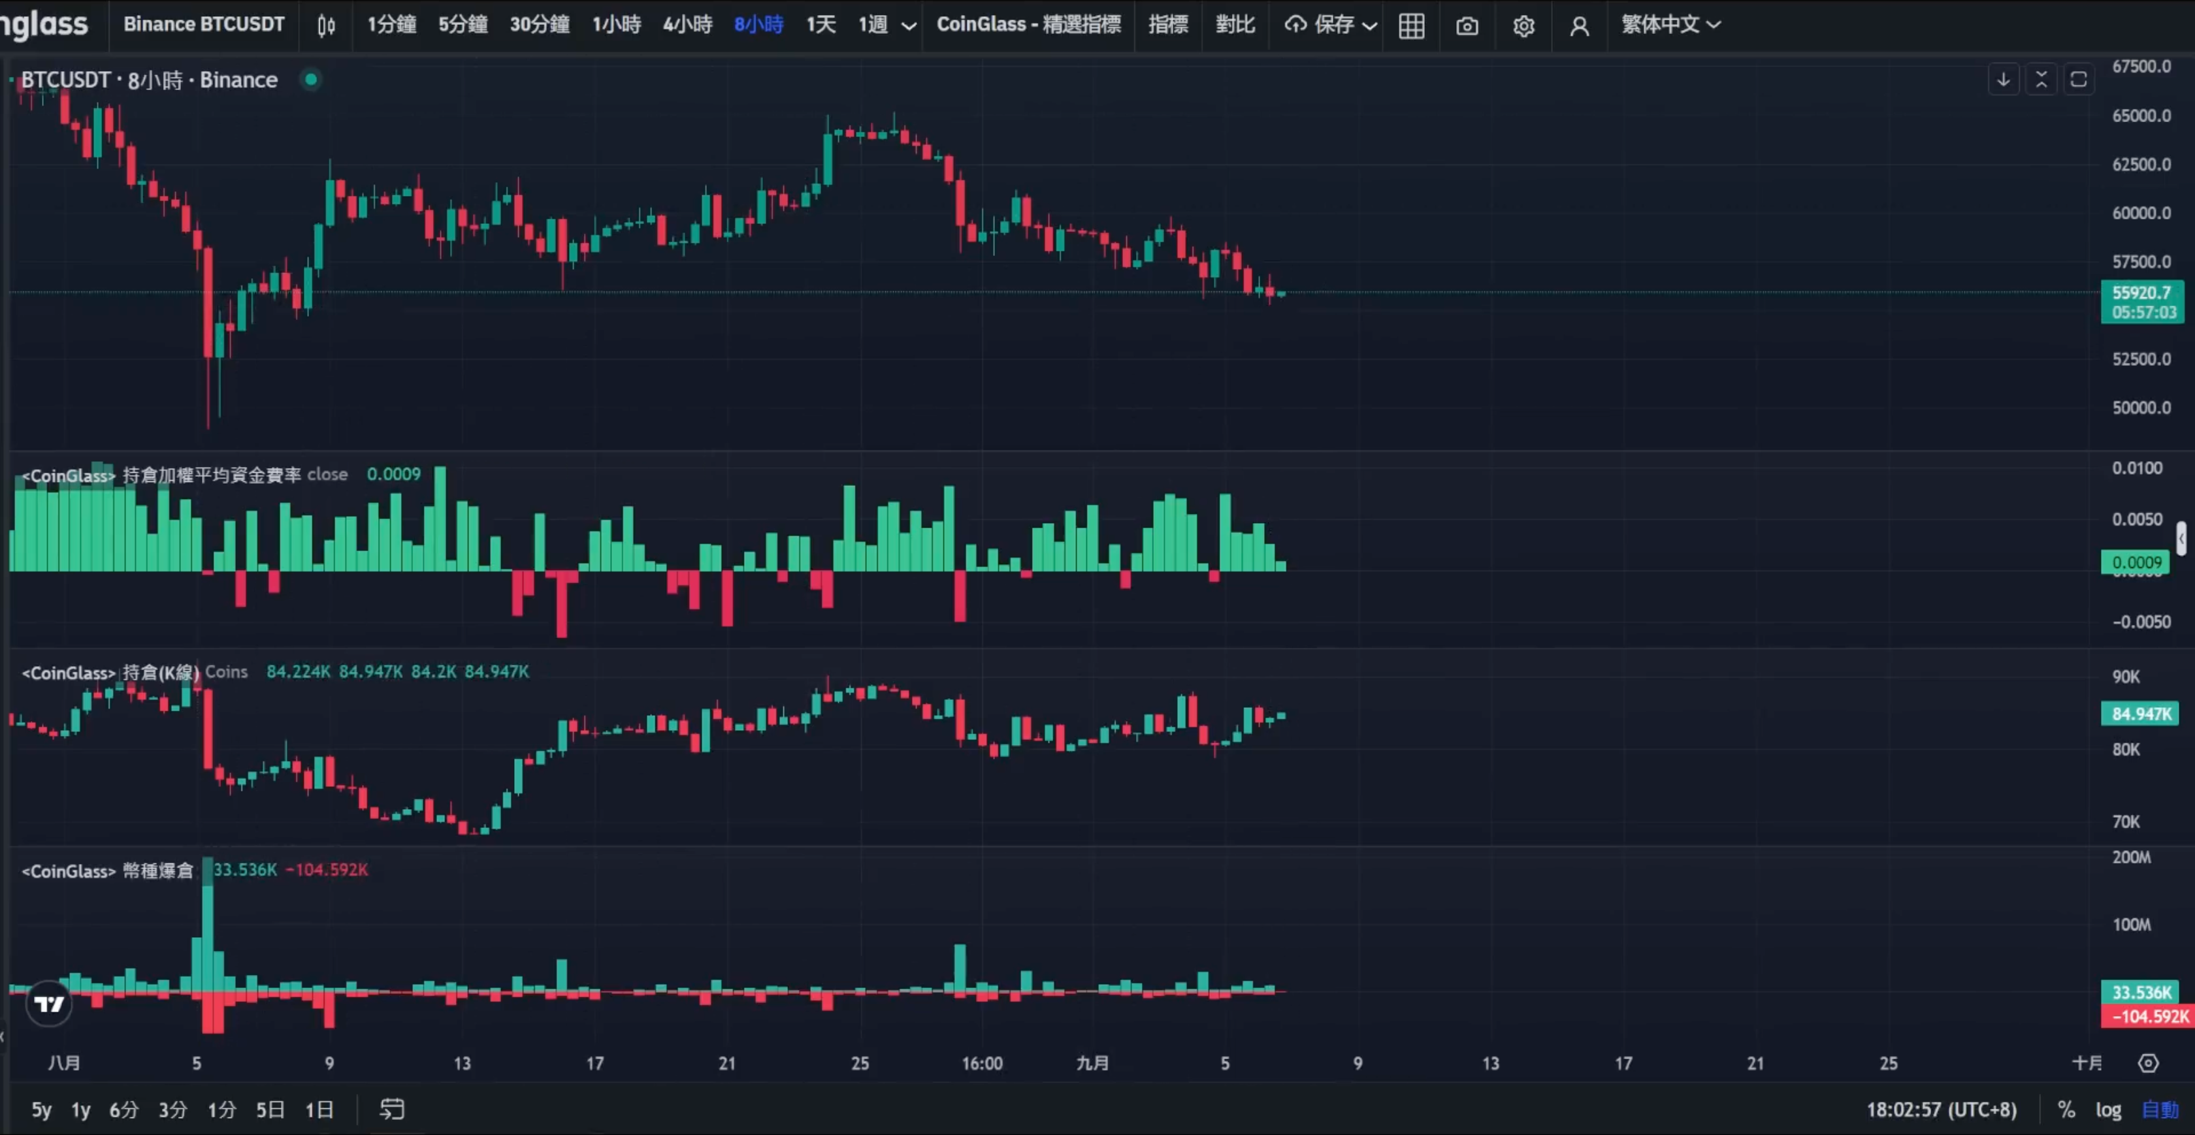Toggle log scale mode

point(2108,1110)
